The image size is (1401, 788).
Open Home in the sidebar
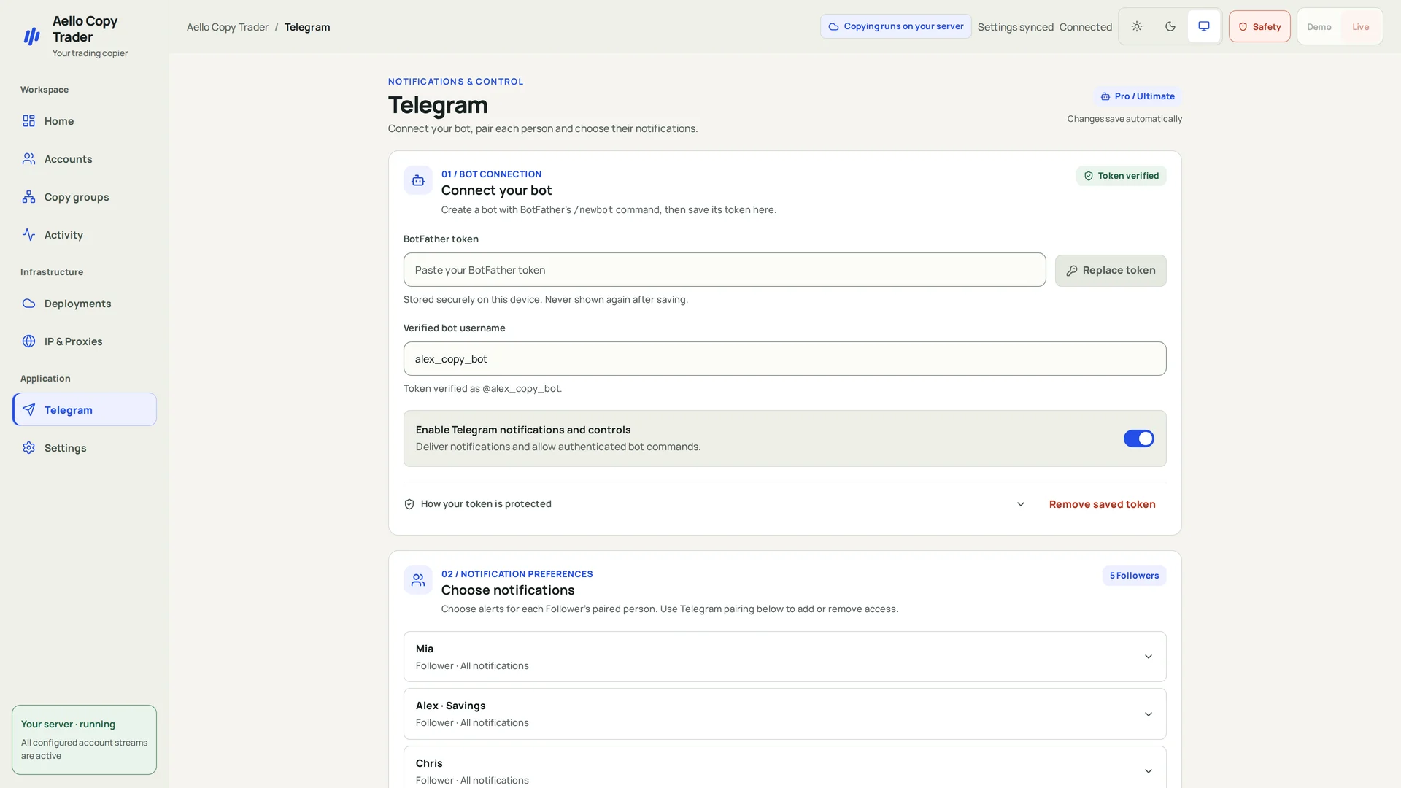[84, 121]
